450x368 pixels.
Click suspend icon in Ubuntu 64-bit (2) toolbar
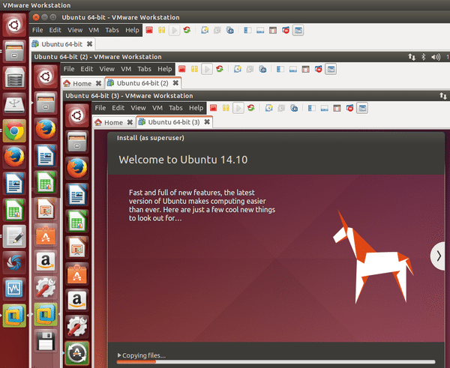[x=194, y=69]
